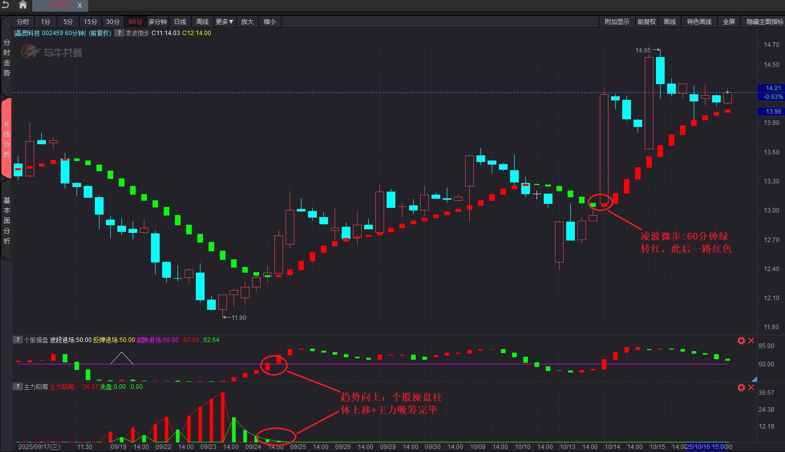Screen dimensions: 785x452
Task: Close the 三足鼎立 tab
Action: pyautogui.click(x=80, y=6)
